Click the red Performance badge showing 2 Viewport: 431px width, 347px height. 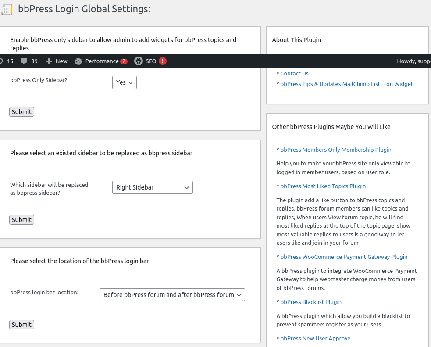124,61
